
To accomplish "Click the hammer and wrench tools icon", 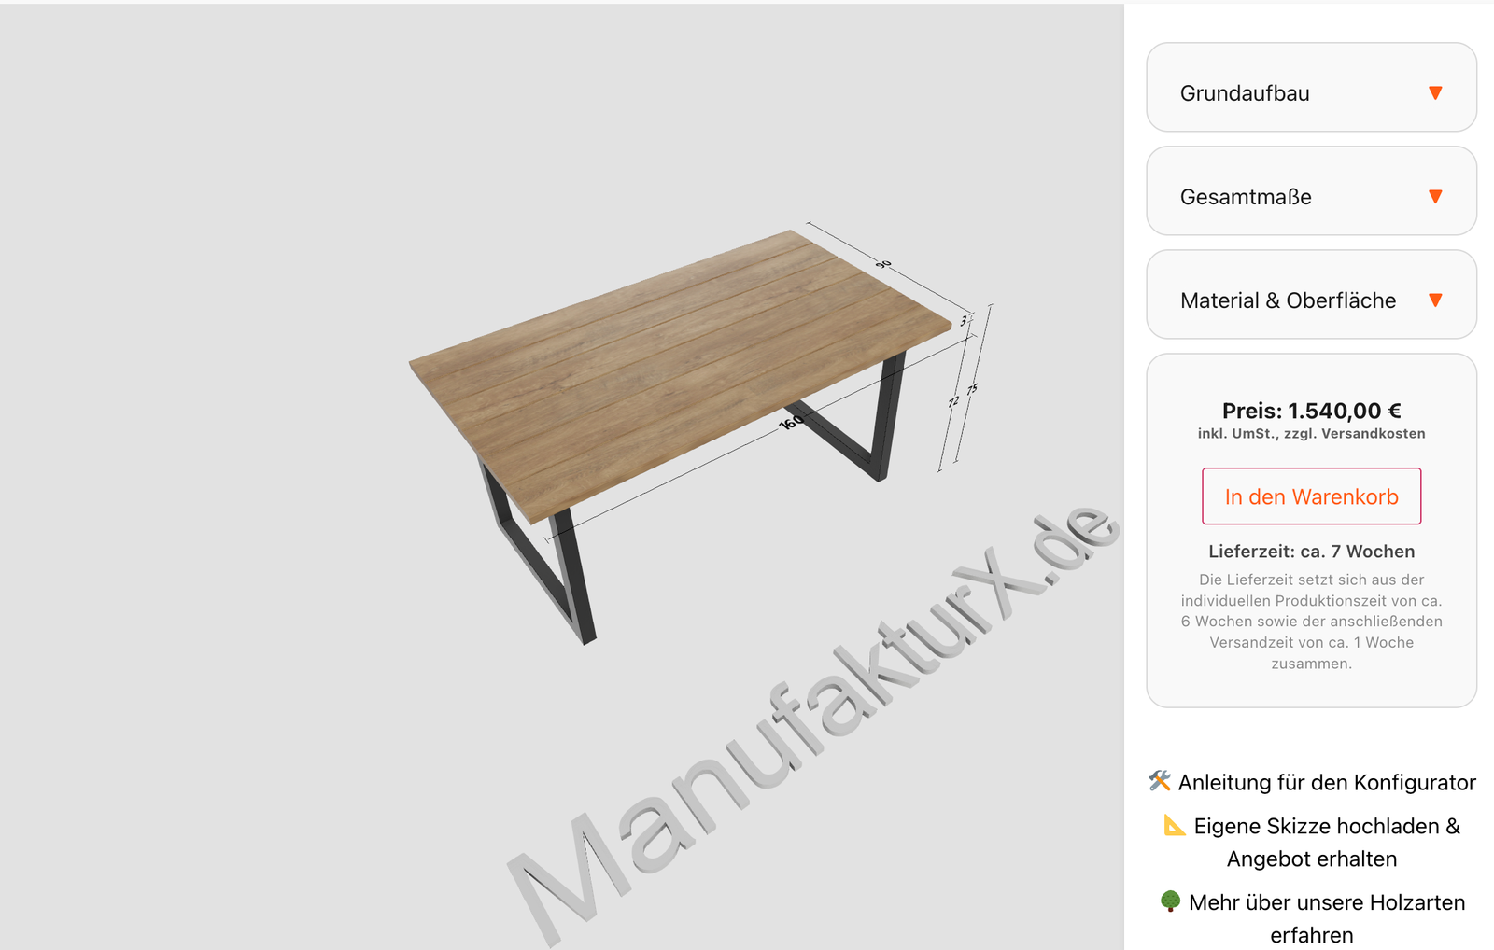I will tap(1160, 780).
